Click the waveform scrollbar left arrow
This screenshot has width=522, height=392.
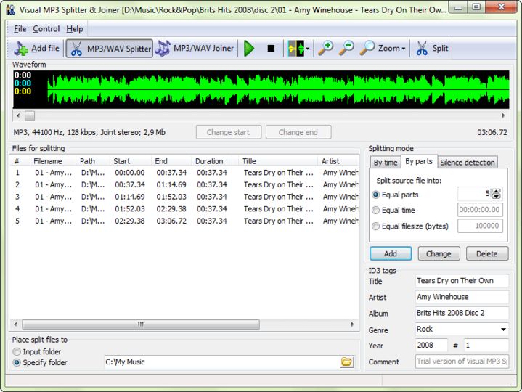pyautogui.click(x=18, y=116)
